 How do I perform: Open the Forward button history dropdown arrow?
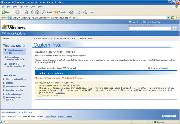[21, 12]
